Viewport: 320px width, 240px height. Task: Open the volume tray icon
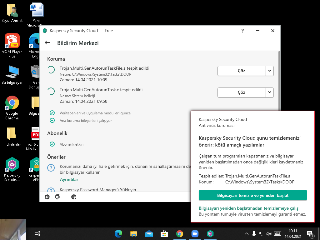[x=269, y=234]
